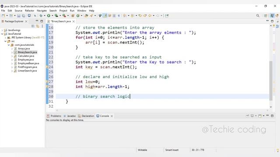The width and height of the screenshot is (280, 157).
Task: Open the Source menu
Action: [x=18, y=10]
